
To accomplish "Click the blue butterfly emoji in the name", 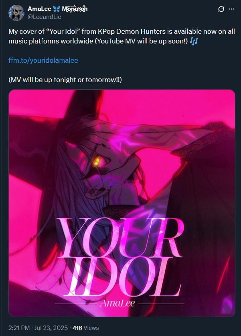I will pos(57,9).
